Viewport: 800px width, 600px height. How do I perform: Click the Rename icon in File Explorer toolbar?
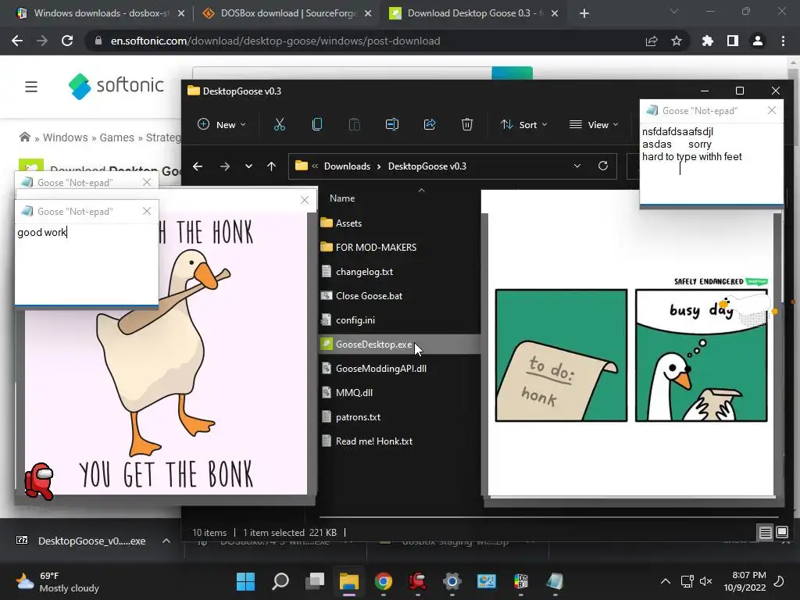click(392, 124)
